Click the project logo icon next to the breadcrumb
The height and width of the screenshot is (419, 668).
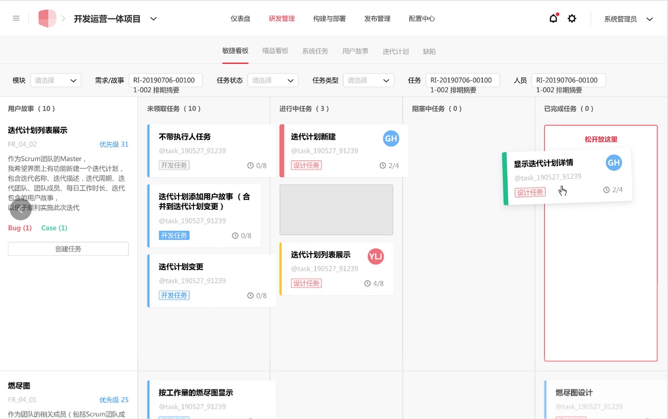pyautogui.click(x=47, y=18)
